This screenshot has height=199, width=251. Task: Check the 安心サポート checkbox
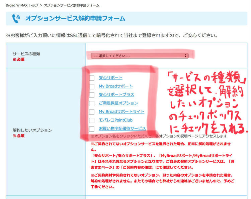click(92, 78)
